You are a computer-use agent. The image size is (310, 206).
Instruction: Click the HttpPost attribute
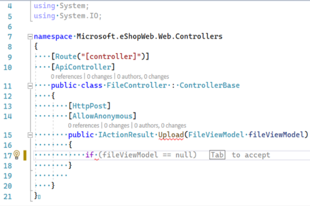tap(90, 105)
